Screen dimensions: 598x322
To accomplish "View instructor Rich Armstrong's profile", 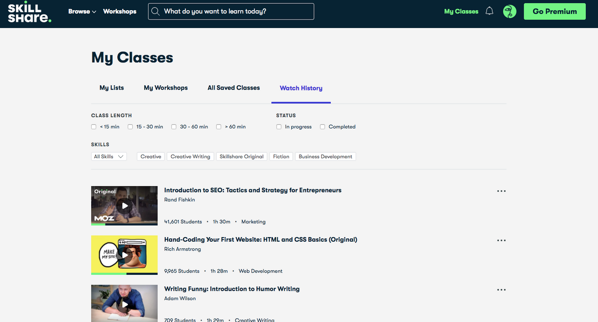I will [x=183, y=249].
